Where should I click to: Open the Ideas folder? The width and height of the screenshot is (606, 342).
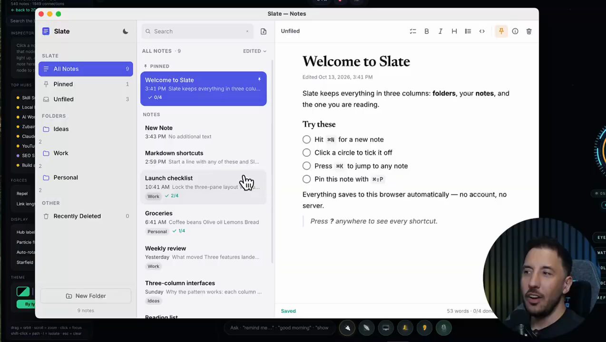(x=86, y=129)
